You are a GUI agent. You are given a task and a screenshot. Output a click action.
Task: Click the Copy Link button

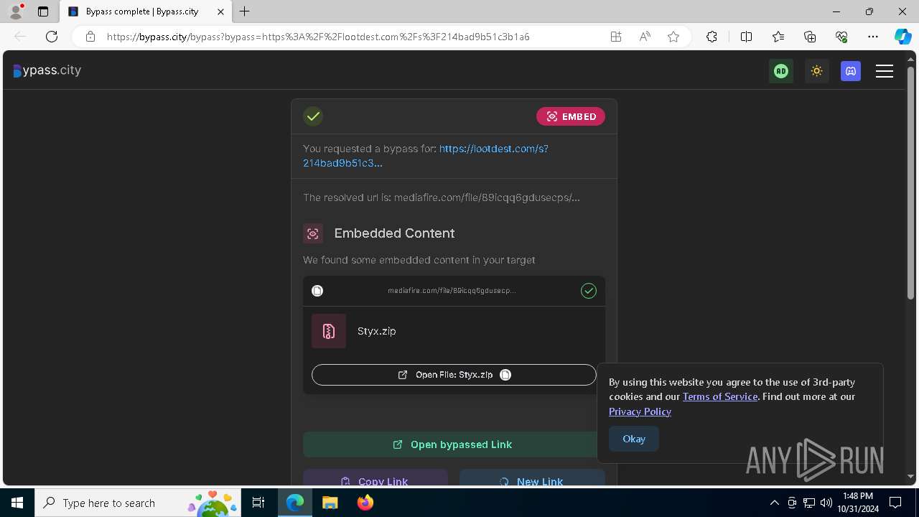pos(375,479)
